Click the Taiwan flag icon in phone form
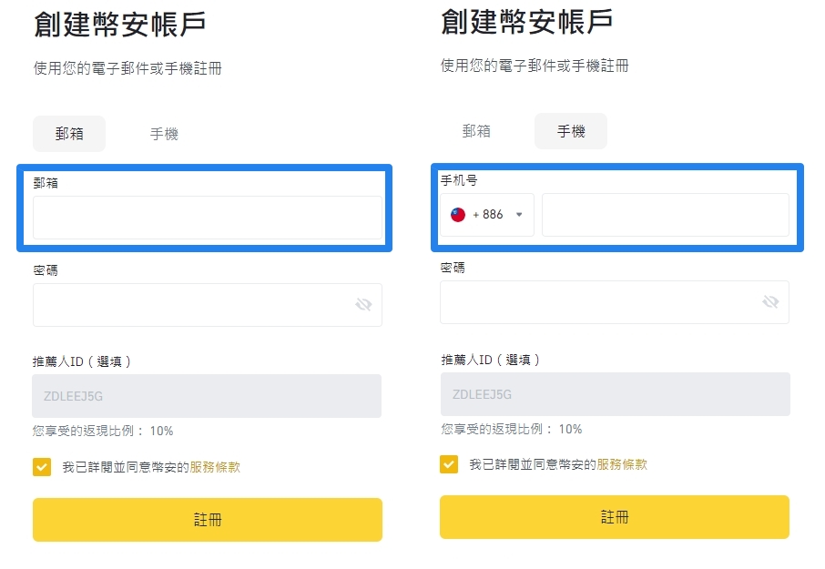This screenshot has height=569, width=825. [x=458, y=215]
